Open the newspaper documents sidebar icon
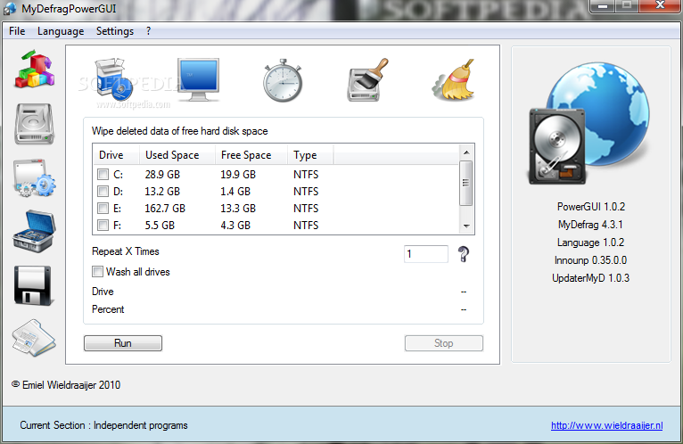Image resolution: width=683 pixels, height=444 pixels. tap(34, 338)
